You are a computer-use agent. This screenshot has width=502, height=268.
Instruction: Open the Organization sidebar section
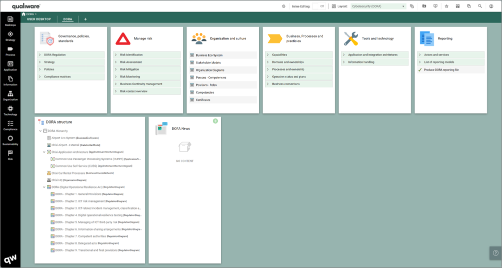point(10,96)
